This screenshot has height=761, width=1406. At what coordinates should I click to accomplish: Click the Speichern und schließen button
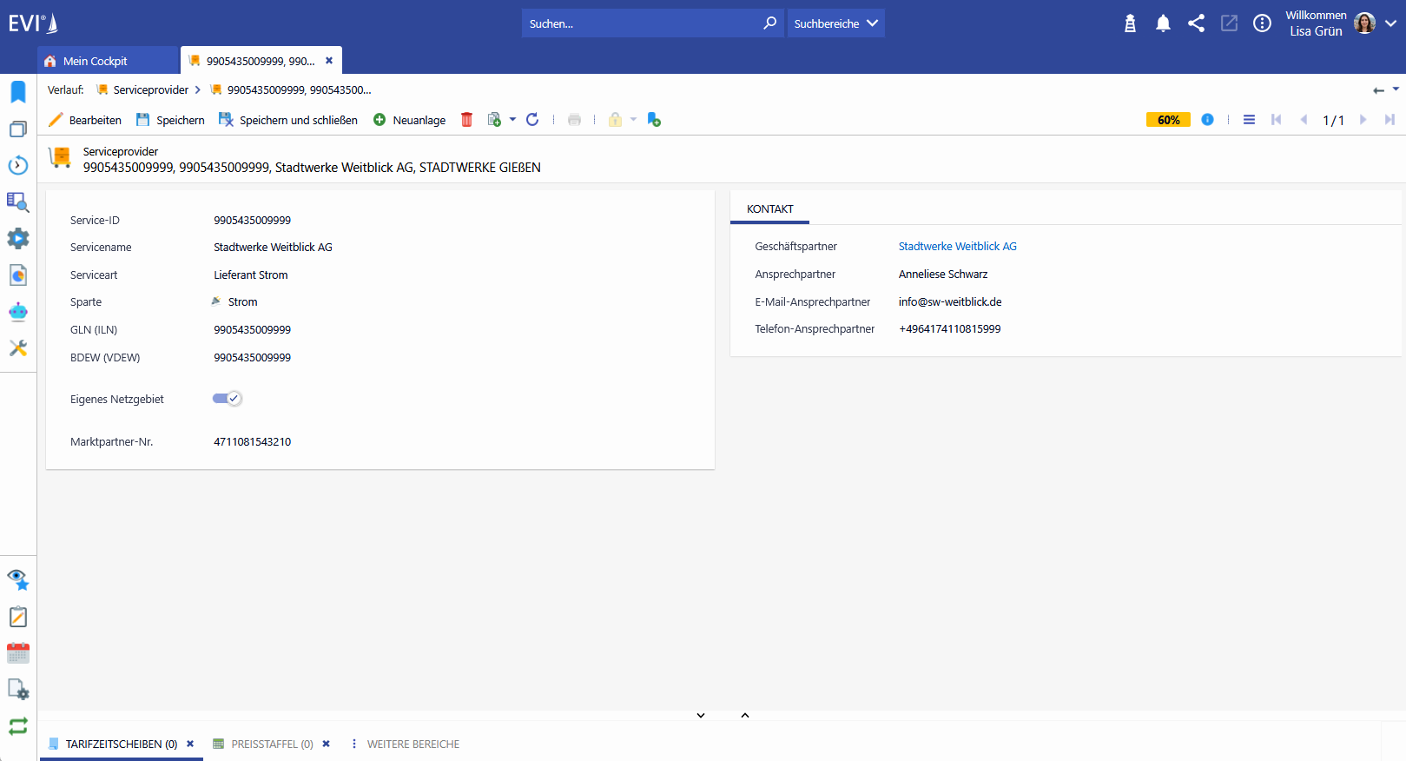pyautogui.click(x=288, y=120)
